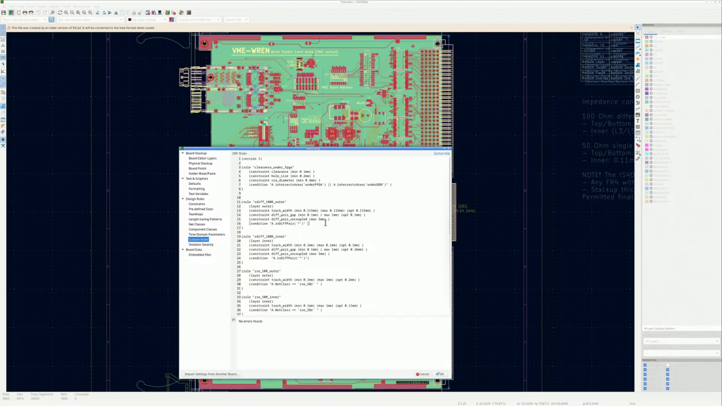Select the Add Text tool on right toolbar
Image resolution: width=722 pixels, height=406 pixels.
[x=638, y=121]
